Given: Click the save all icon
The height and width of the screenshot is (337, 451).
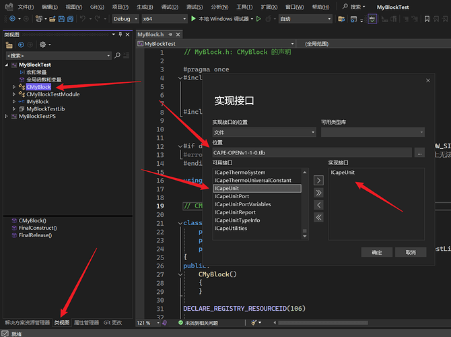Looking at the screenshot, I should (x=70, y=19).
